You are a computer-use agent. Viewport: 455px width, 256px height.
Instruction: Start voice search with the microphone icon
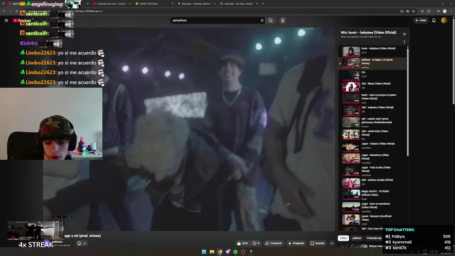tap(283, 21)
